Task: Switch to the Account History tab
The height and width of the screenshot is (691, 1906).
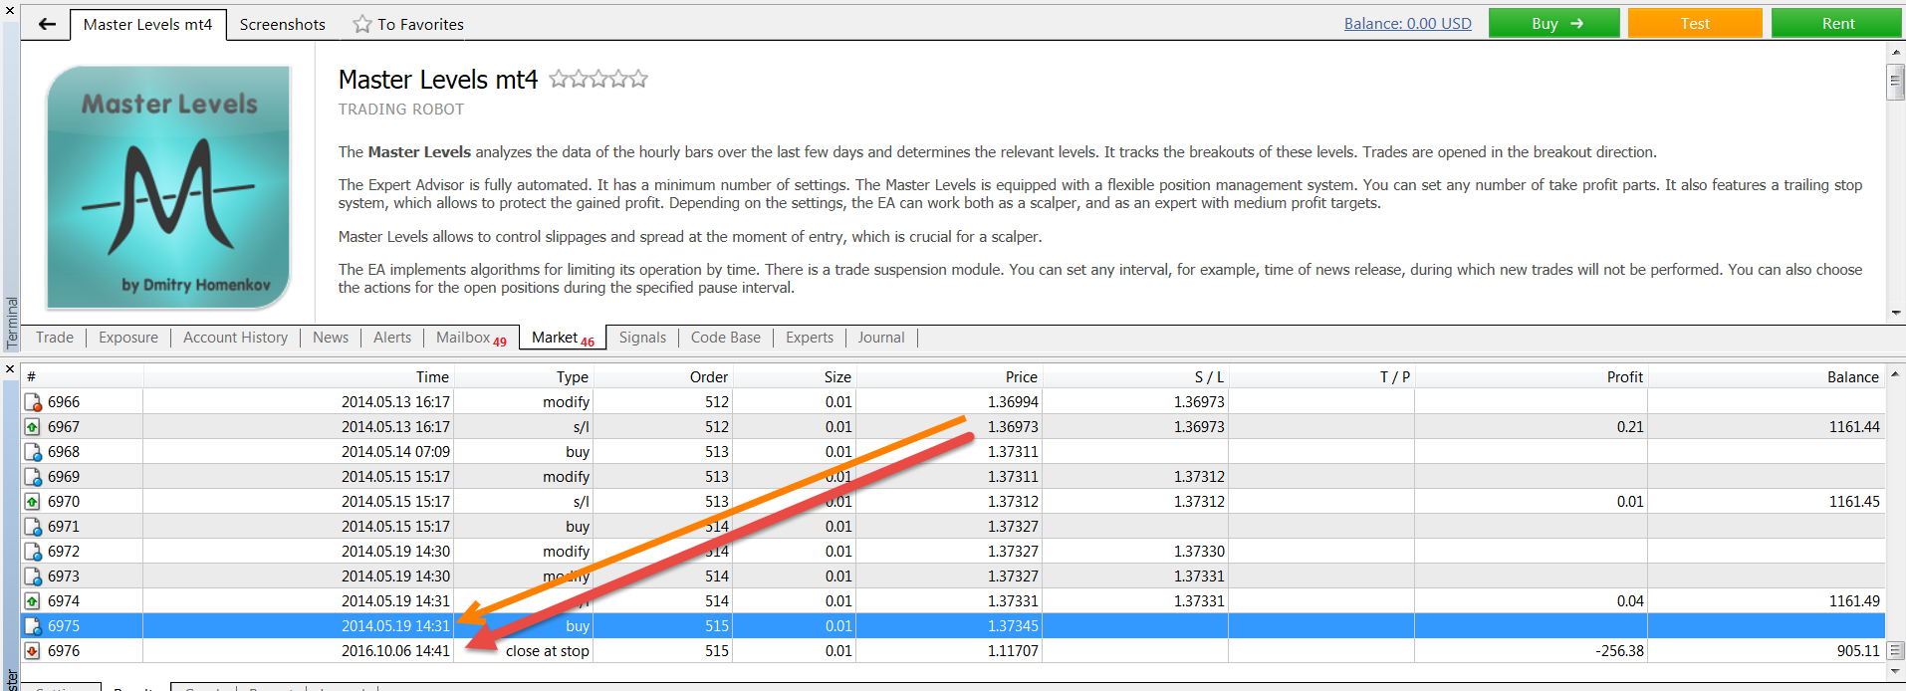Action: [236, 338]
